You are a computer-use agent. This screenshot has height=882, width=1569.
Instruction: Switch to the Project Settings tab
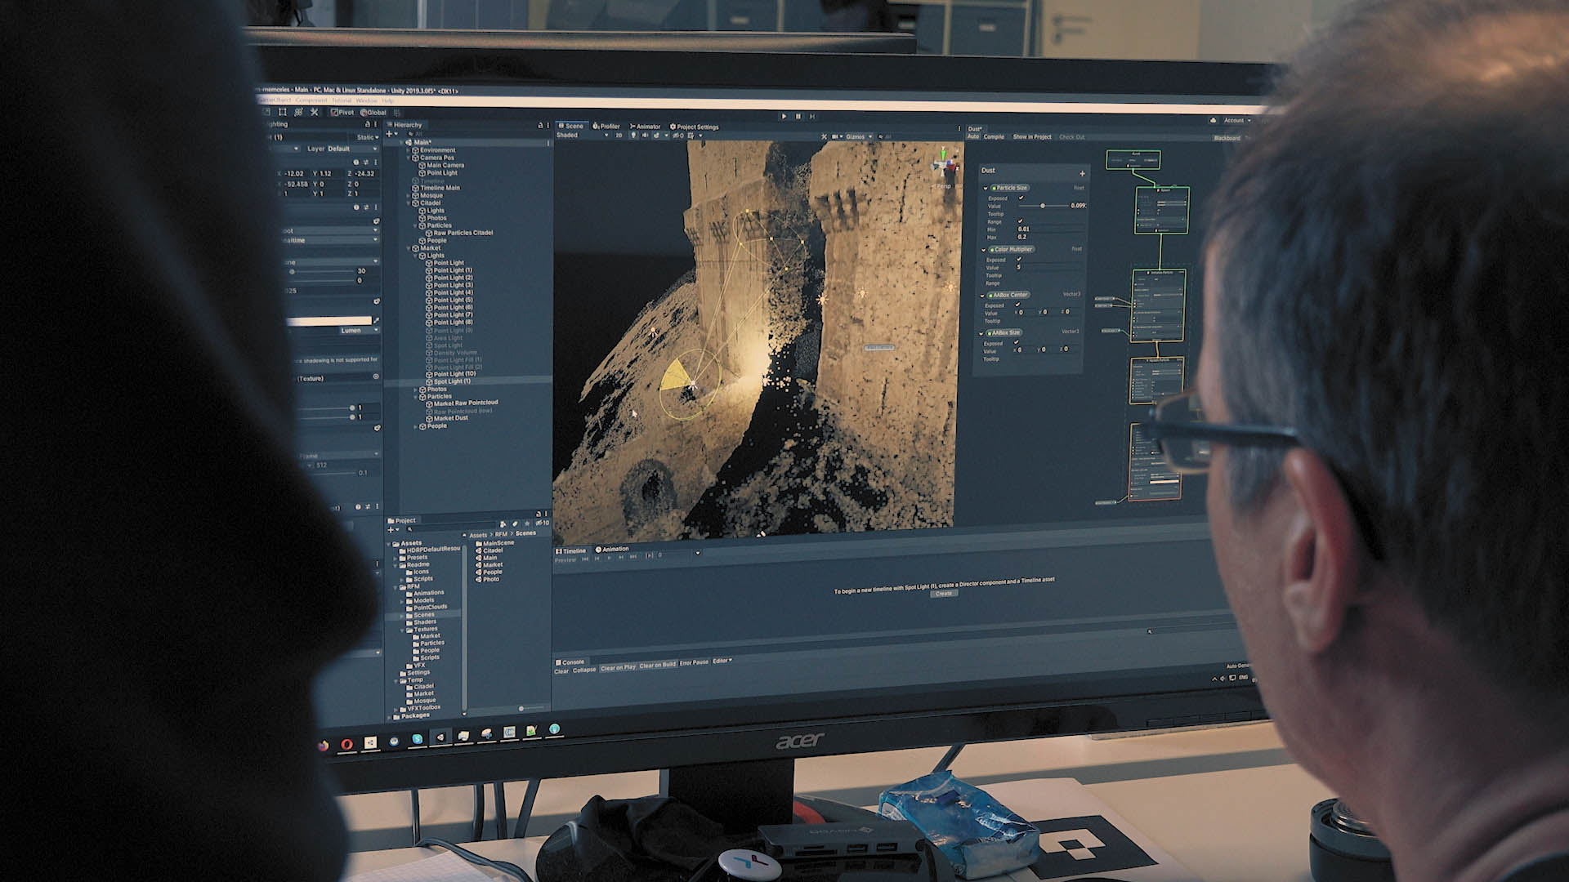(694, 127)
